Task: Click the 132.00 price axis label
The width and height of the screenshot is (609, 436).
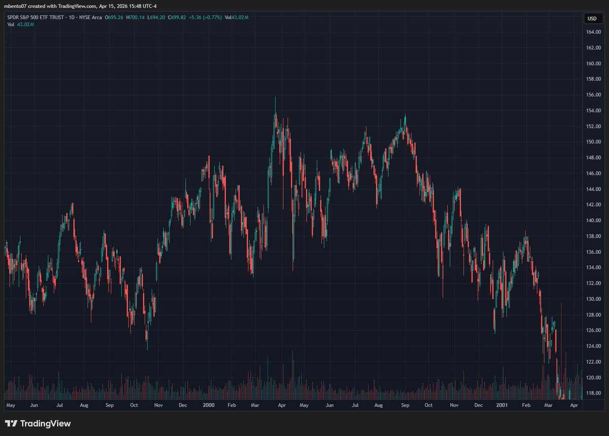Action: [593, 284]
